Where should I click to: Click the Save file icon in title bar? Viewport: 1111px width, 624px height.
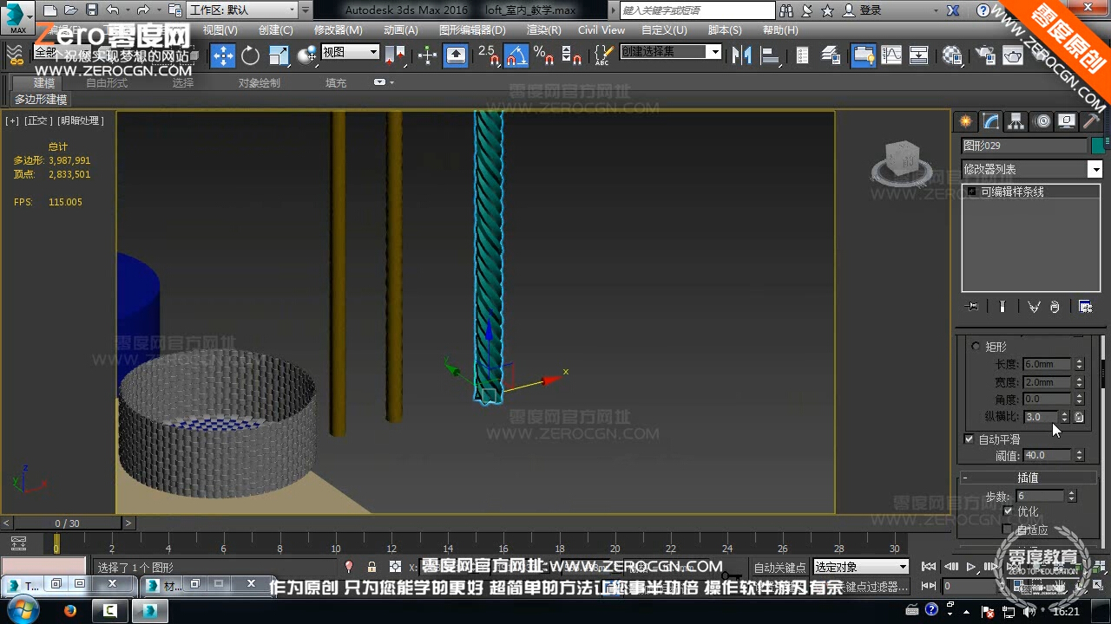click(x=92, y=10)
